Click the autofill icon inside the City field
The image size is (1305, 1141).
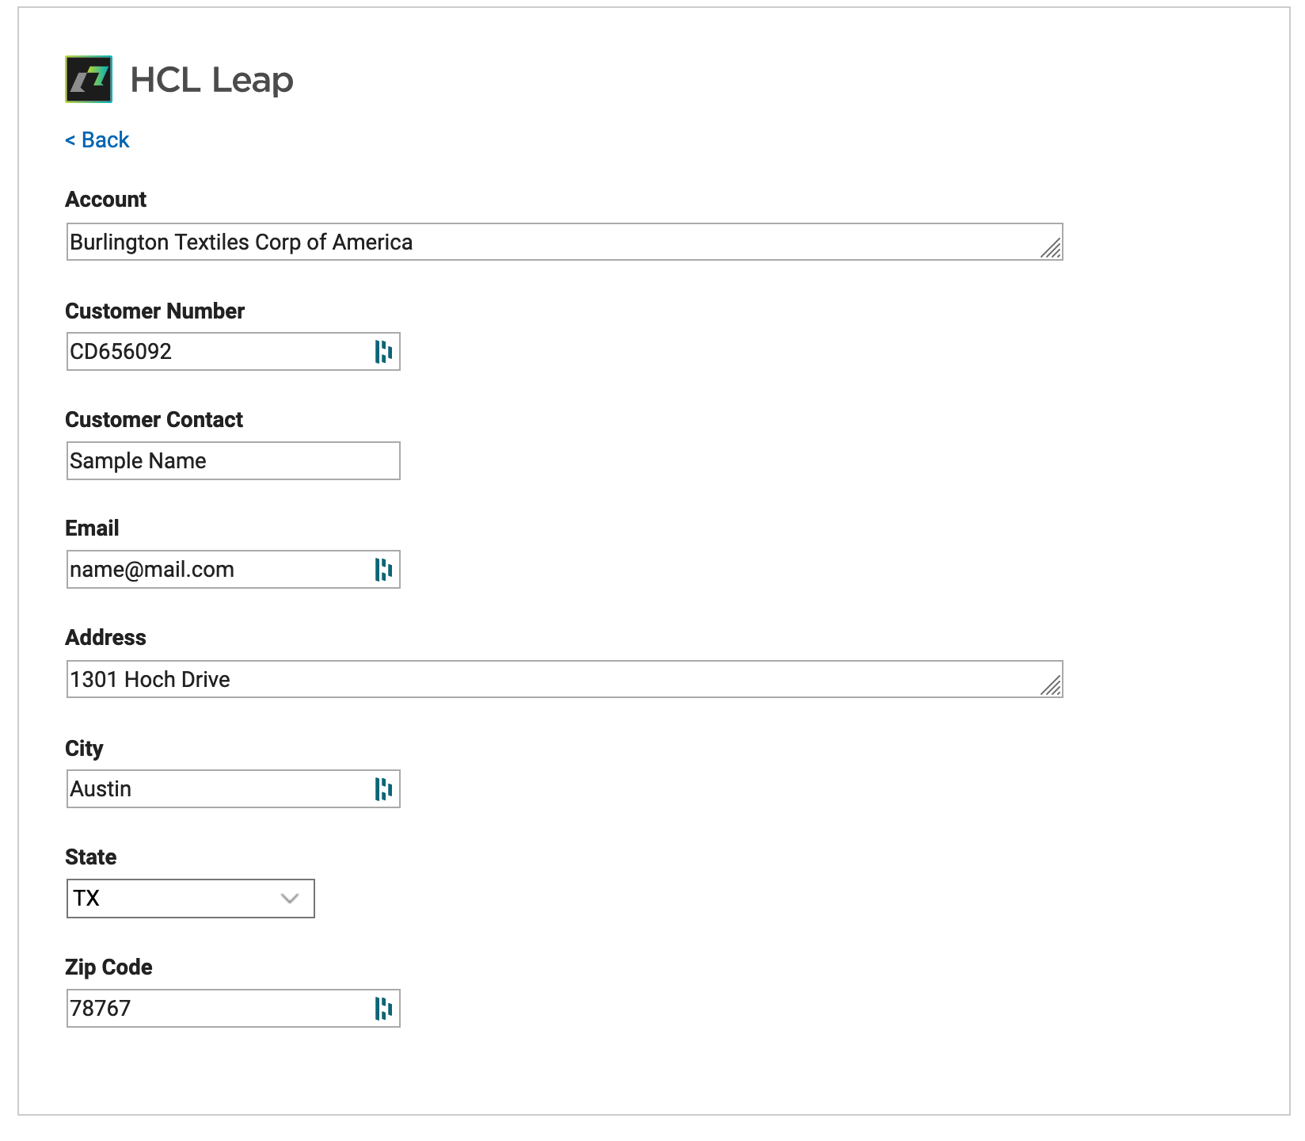coord(383,789)
